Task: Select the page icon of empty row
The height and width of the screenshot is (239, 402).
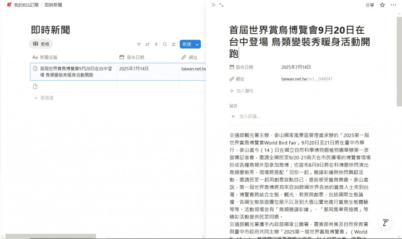Action: 35,87
